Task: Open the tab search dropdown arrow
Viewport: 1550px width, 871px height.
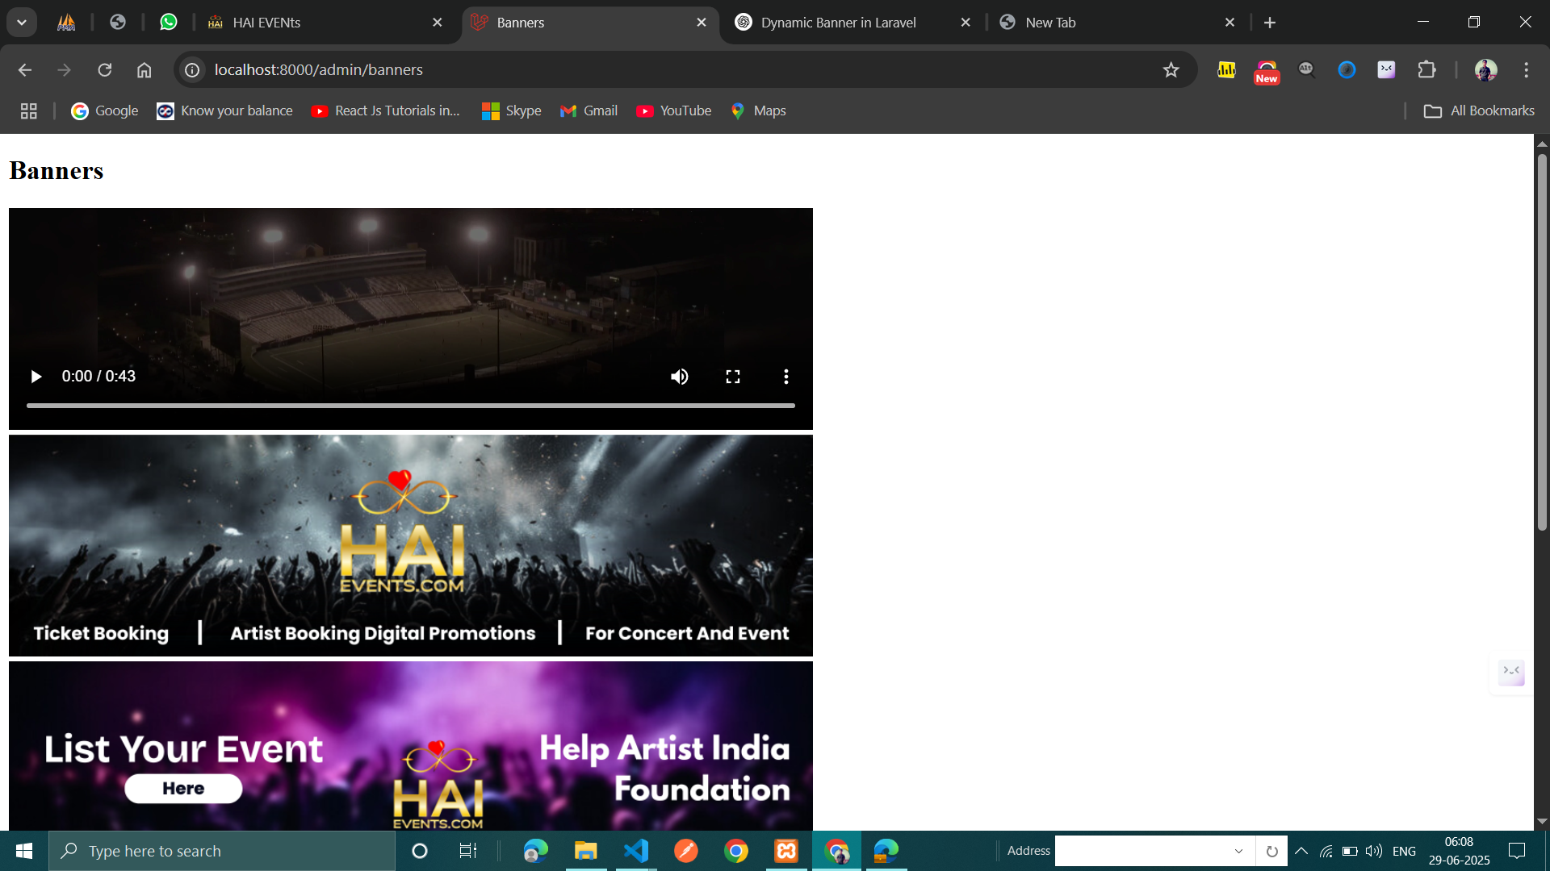Action: [x=22, y=23]
